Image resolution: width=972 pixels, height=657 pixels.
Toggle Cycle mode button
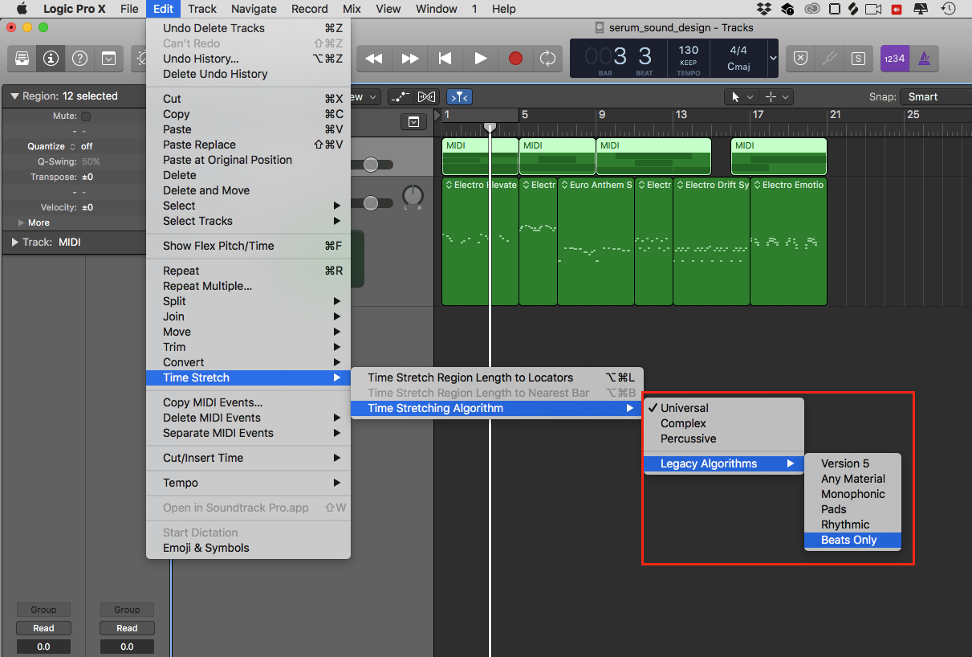548,59
